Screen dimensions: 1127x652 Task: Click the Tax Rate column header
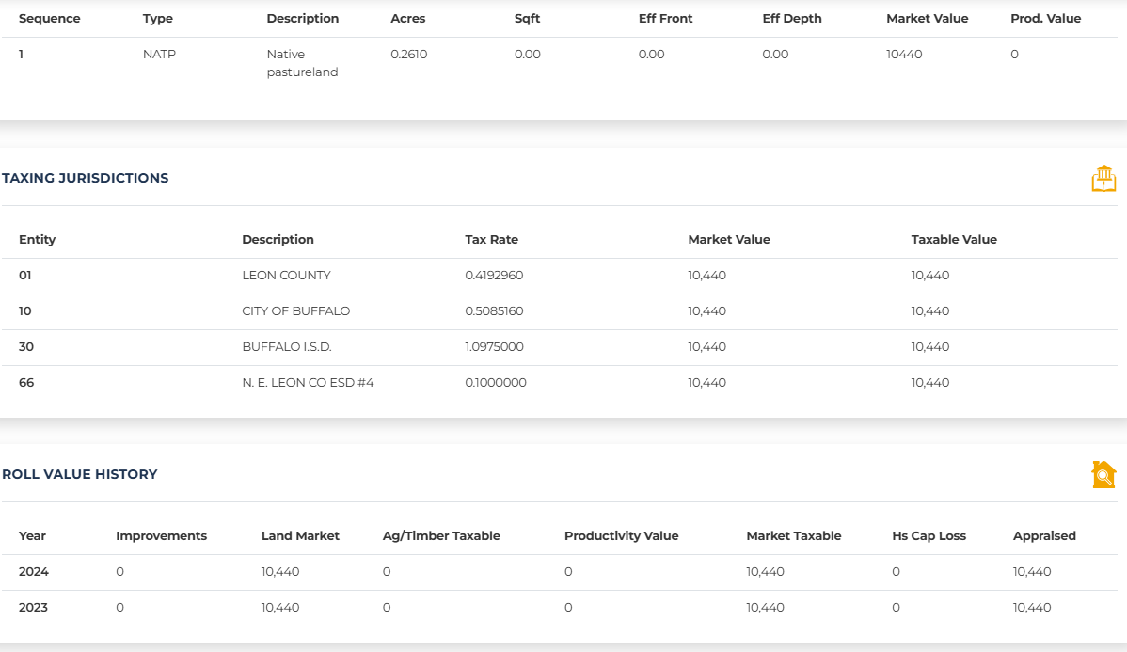tap(491, 240)
